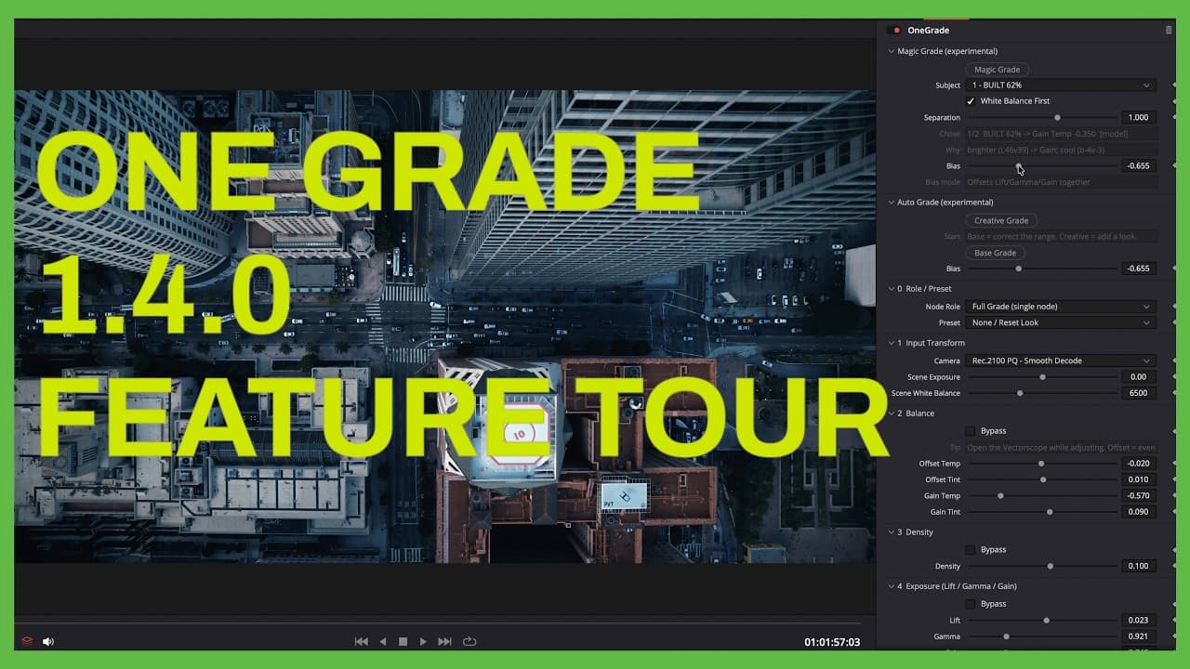
Task: Collapse the 1 Input Transform section
Action: pos(891,343)
